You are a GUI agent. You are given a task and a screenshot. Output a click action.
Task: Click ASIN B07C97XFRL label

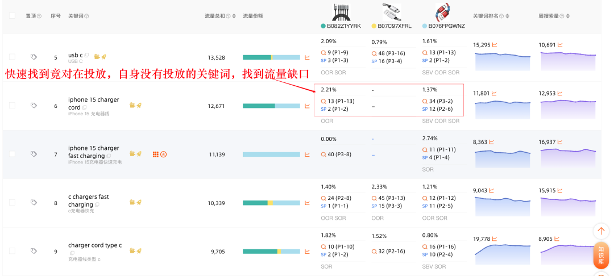click(395, 26)
